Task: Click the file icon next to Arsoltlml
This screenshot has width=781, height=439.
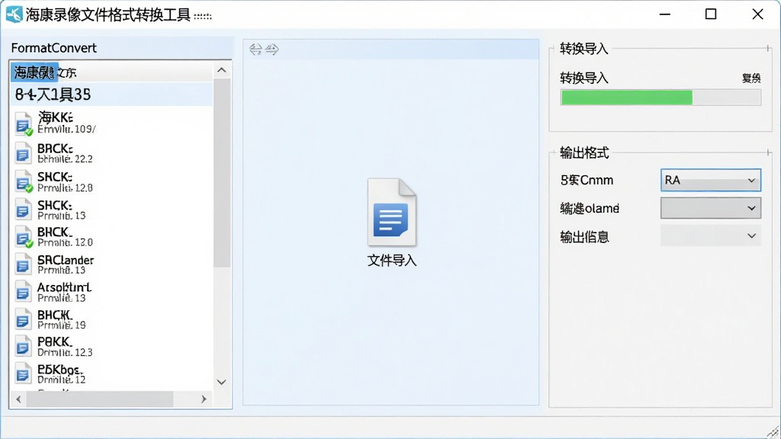Action: pyautogui.click(x=23, y=292)
